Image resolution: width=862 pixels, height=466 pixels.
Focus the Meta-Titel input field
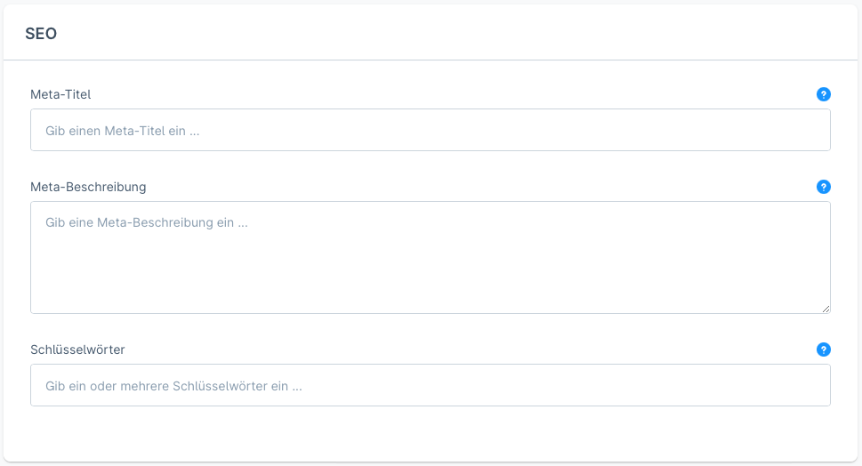(x=430, y=130)
